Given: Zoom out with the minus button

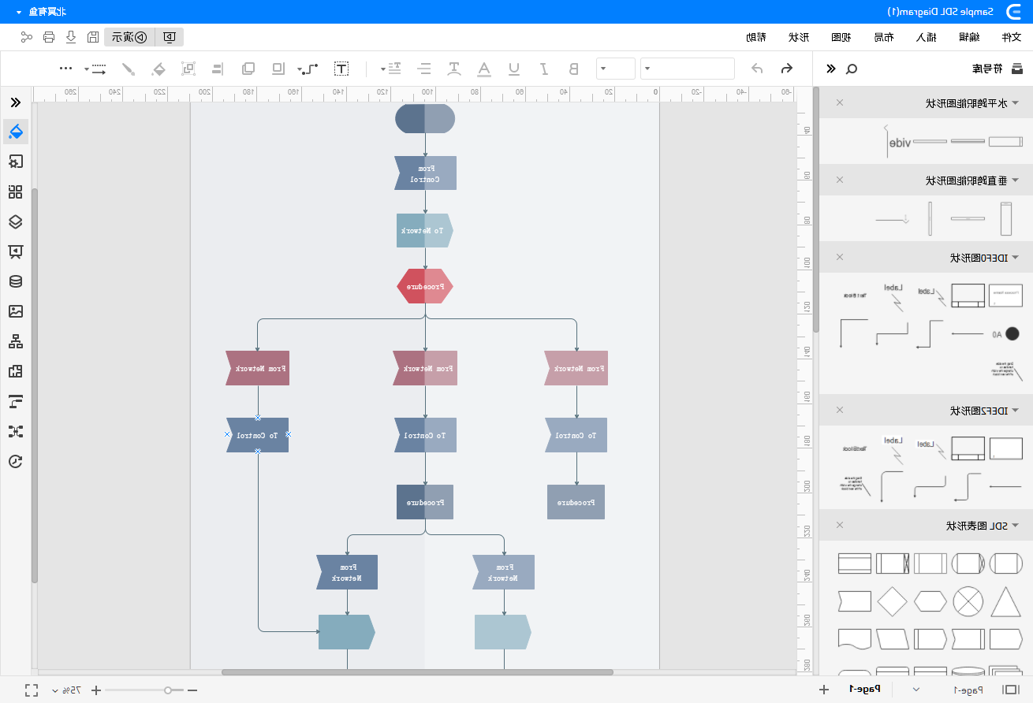Looking at the screenshot, I should coord(192,690).
